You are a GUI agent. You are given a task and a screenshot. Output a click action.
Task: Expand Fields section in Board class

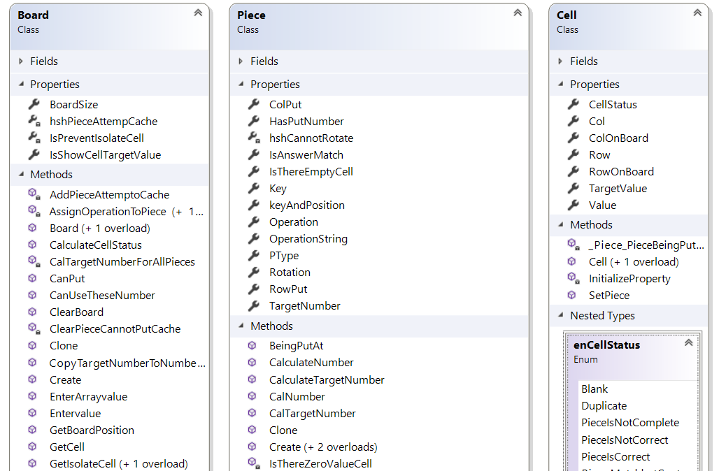pyautogui.click(x=21, y=61)
